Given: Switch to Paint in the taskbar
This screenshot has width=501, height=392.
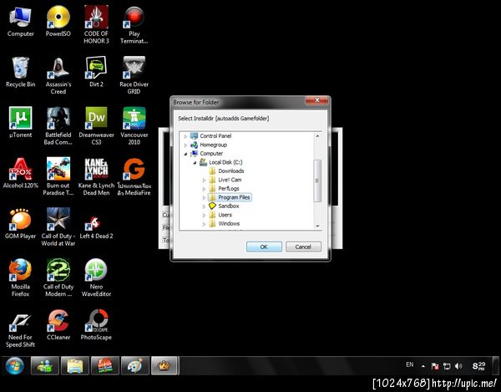Looking at the screenshot, I should tap(135, 365).
